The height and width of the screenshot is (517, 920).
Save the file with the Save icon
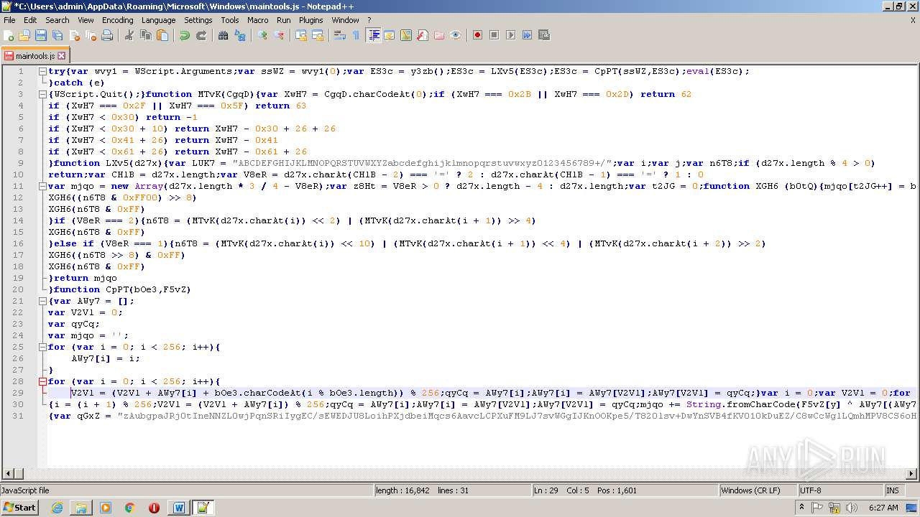point(41,35)
